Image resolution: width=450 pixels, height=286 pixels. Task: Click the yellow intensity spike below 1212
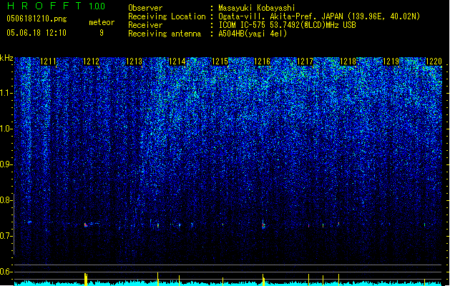pos(86,279)
